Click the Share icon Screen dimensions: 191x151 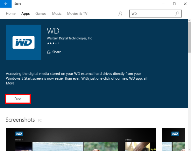tap(49, 52)
